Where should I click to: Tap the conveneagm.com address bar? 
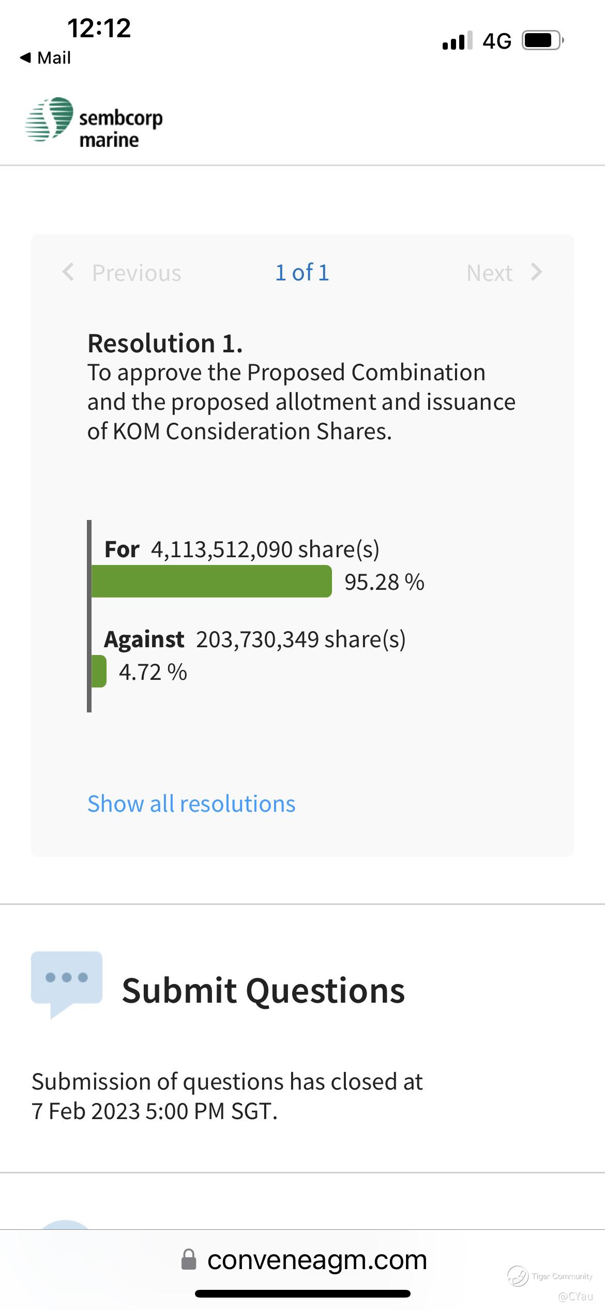[x=316, y=1259]
